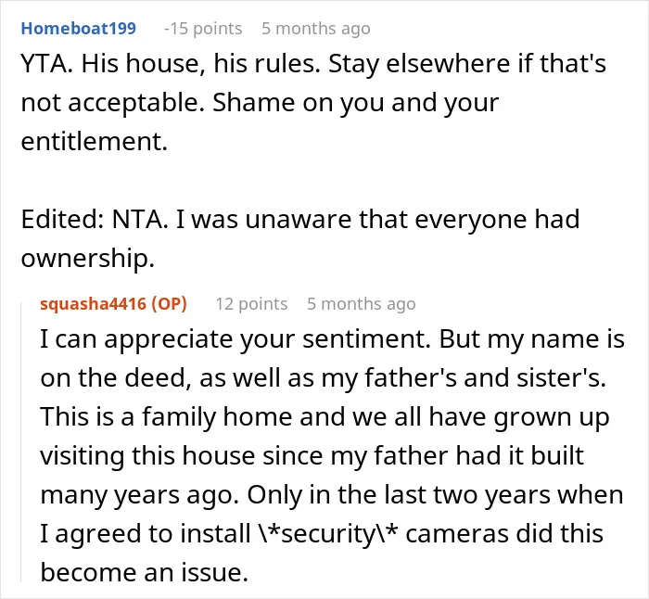Image resolution: width=649 pixels, height=599 pixels.
Task: Click the word NTA in the edited paragraph
Action: 137,220
